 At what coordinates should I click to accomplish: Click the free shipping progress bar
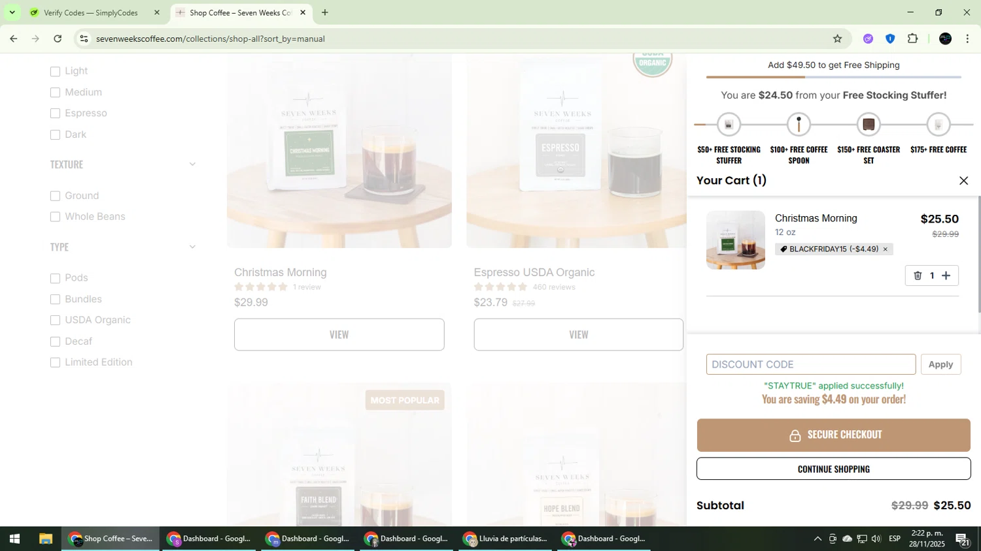(x=833, y=77)
